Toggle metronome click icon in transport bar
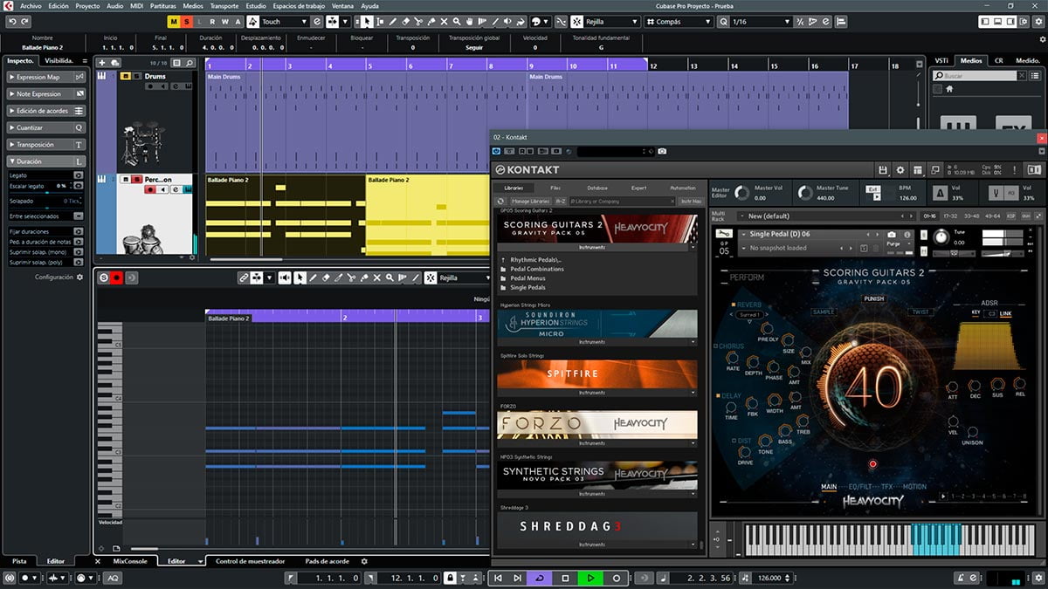The image size is (1048, 589). coord(959,578)
